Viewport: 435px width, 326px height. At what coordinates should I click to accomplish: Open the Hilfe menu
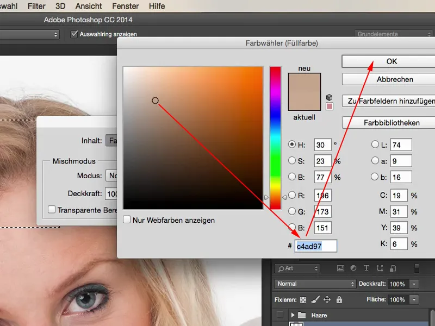pos(157,6)
